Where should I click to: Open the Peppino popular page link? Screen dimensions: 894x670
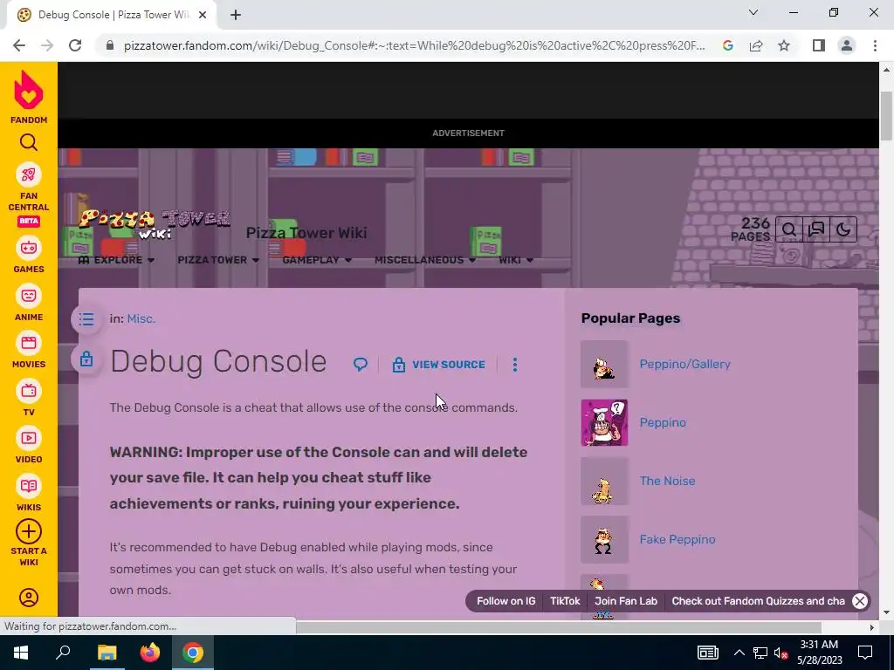click(x=663, y=423)
